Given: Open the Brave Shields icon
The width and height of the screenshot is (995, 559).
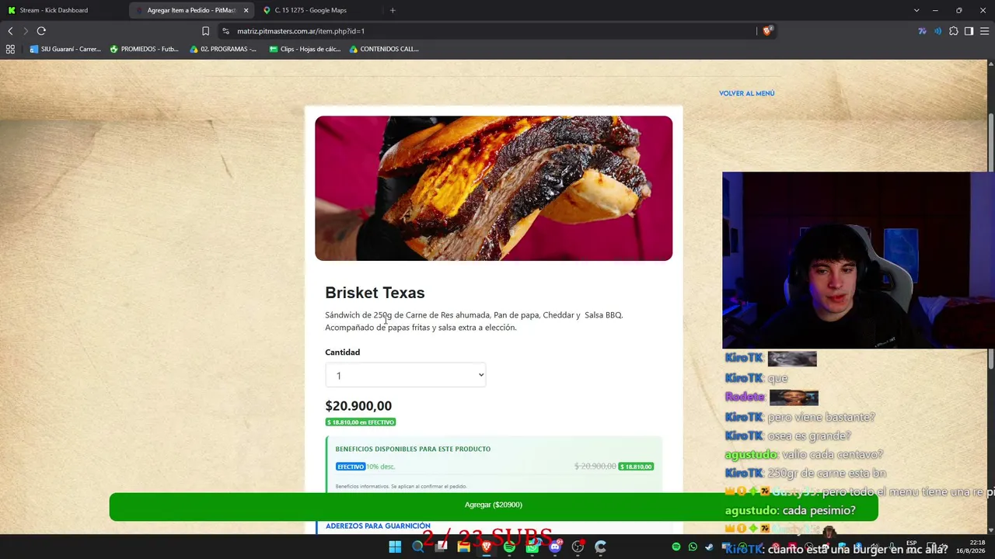Looking at the screenshot, I should [767, 31].
